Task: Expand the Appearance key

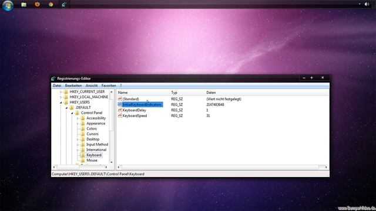Action: (x=78, y=124)
